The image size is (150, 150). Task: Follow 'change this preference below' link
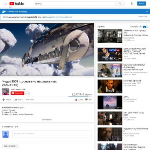click(58, 17)
